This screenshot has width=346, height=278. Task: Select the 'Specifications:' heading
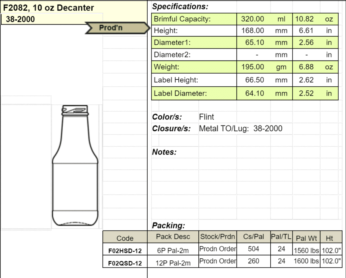[x=180, y=7]
